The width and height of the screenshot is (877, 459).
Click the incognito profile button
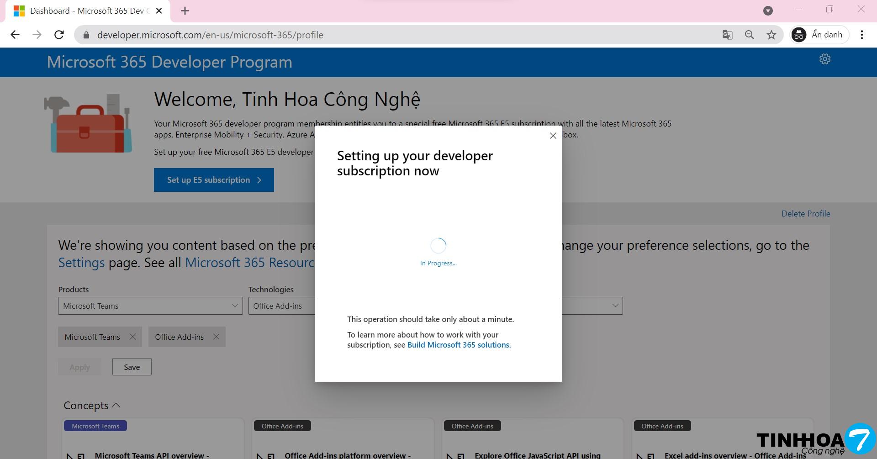[x=819, y=35]
